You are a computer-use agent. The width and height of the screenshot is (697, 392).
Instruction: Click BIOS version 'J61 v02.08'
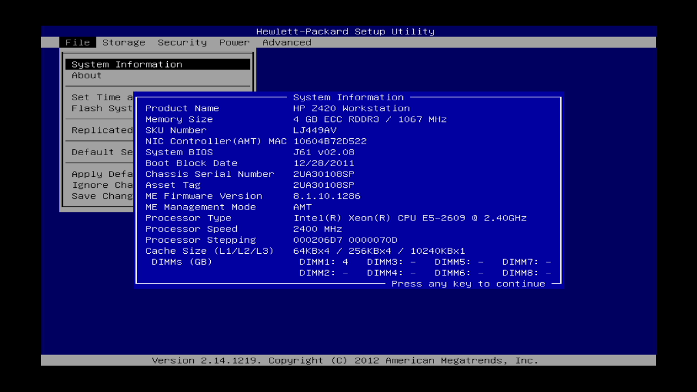pos(324,152)
